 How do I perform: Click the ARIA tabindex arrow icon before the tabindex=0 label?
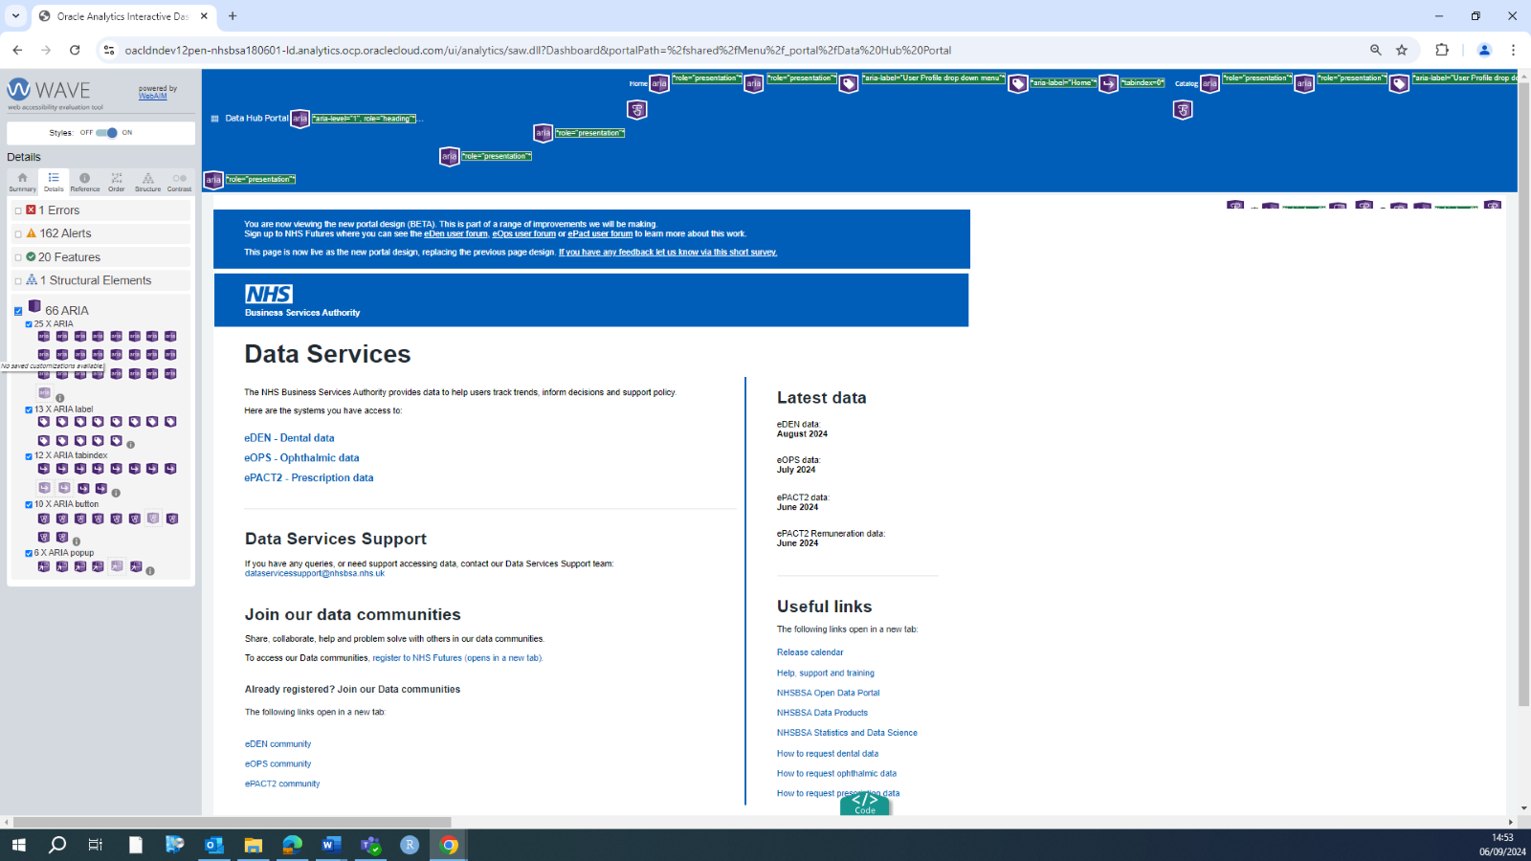tap(1108, 84)
